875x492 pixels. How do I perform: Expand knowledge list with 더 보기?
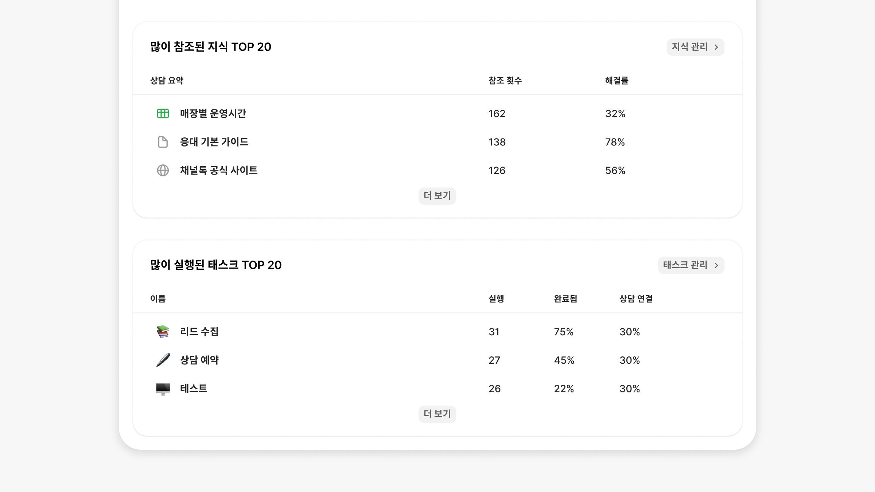437,196
